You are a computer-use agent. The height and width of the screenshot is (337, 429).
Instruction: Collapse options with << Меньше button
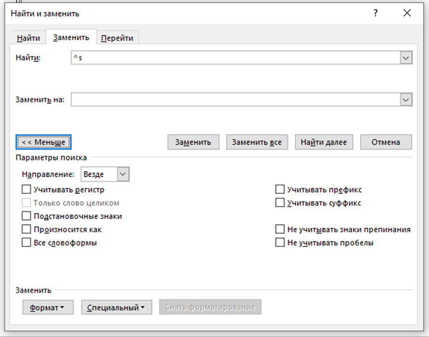point(44,142)
